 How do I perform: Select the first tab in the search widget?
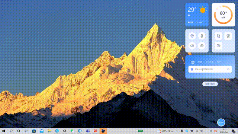(x=193, y=62)
